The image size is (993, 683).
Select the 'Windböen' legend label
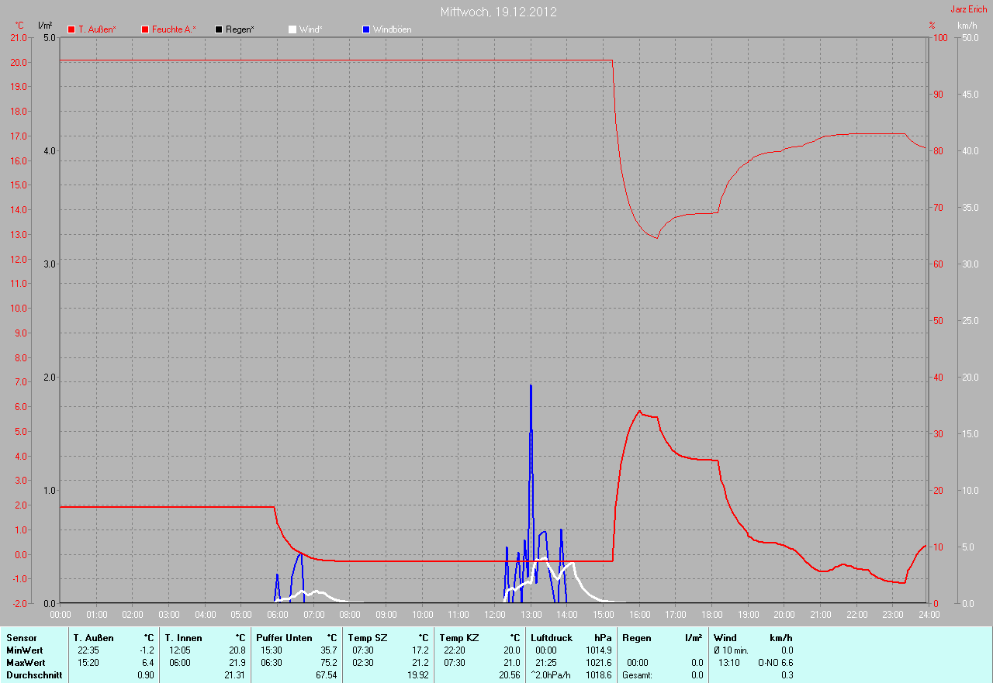(392, 29)
